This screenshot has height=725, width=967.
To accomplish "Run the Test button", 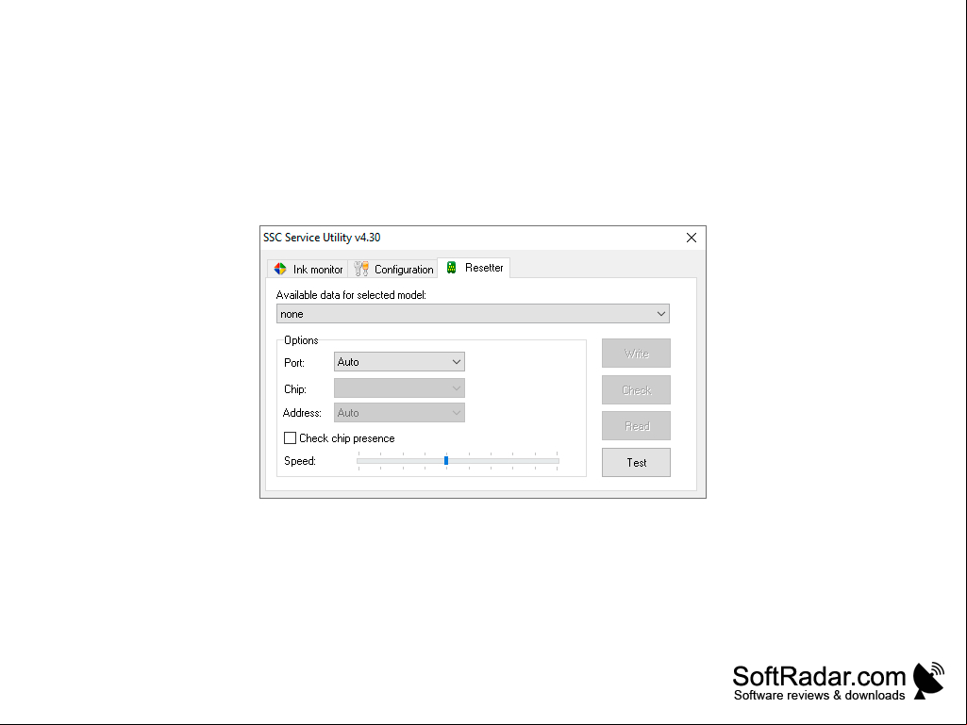I will pyautogui.click(x=637, y=462).
